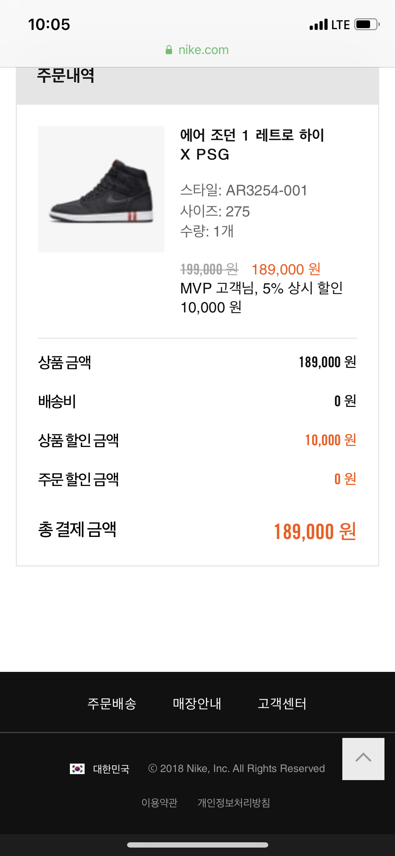The width and height of the screenshot is (395, 856).
Task: Tap the 10:05 status bar clock
Action: tap(49, 25)
